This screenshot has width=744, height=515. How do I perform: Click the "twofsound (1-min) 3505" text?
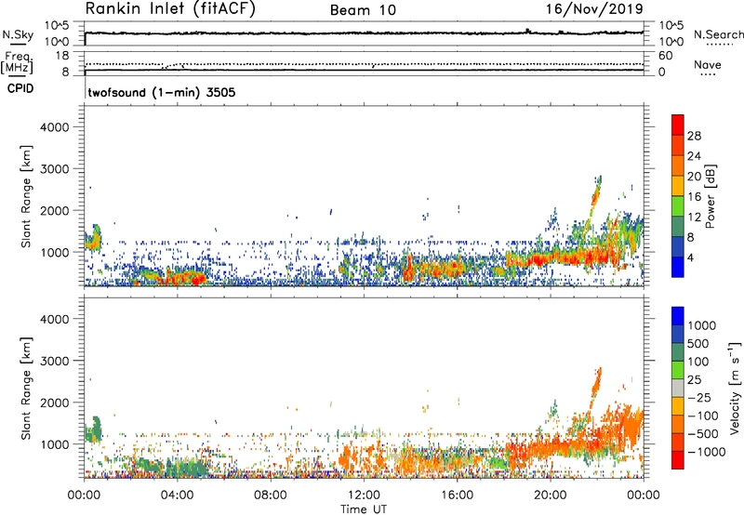(162, 92)
